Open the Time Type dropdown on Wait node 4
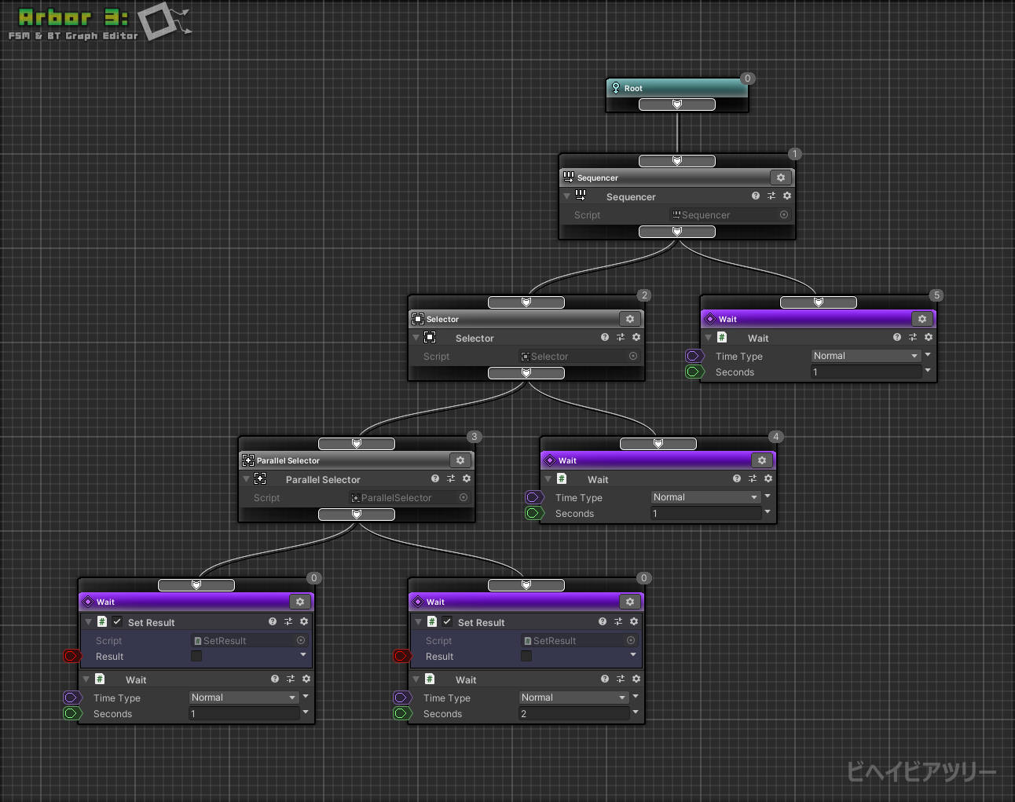The height and width of the screenshot is (802, 1015). pos(705,497)
